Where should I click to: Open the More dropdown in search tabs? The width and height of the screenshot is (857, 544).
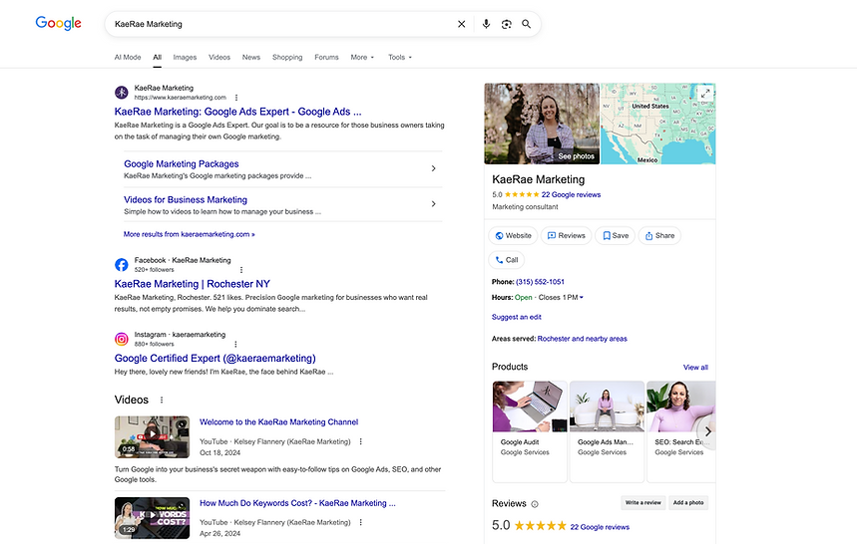[x=362, y=58]
